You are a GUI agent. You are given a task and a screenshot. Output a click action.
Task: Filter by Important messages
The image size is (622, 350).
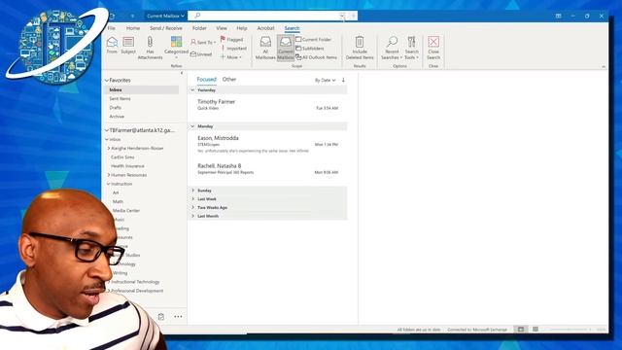tap(234, 49)
